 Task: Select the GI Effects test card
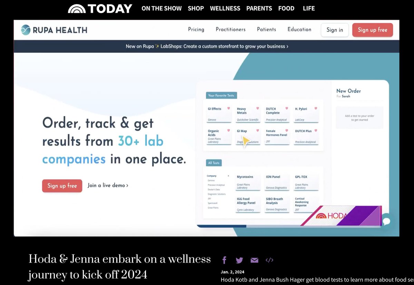[x=219, y=114]
